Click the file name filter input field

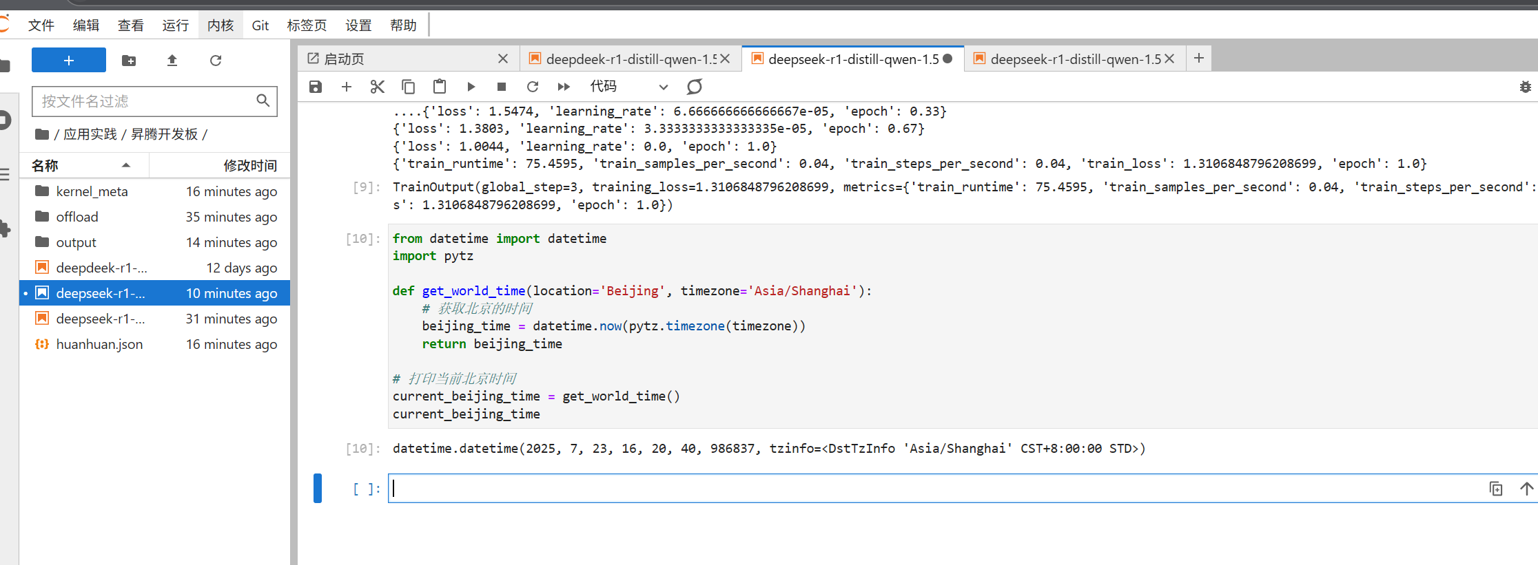(x=146, y=101)
